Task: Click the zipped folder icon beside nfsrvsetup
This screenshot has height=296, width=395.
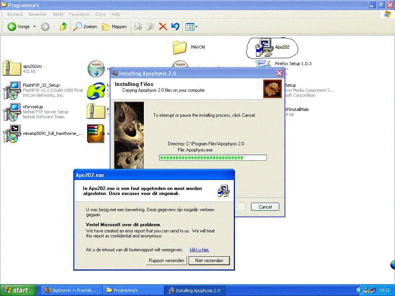Action: click(x=96, y=111)
